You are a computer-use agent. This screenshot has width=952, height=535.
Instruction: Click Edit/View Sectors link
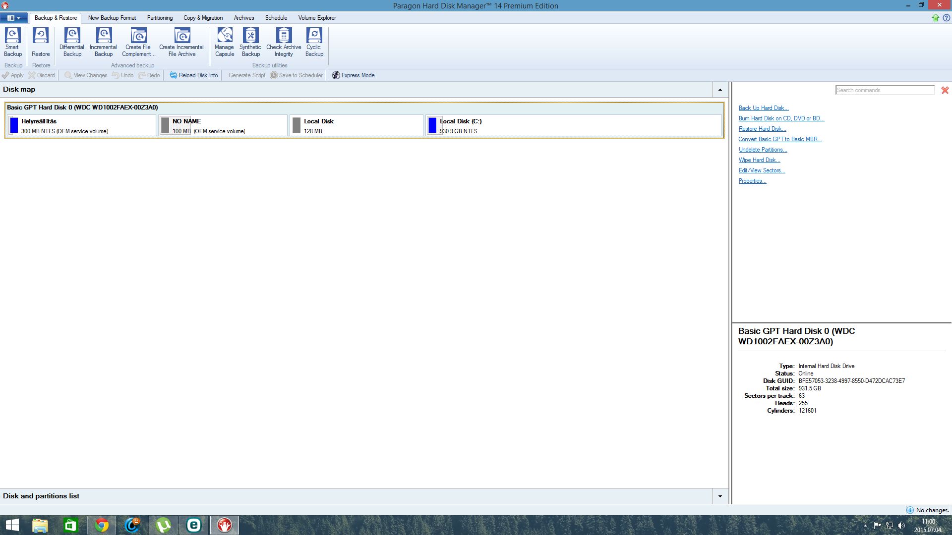point(762,170)
